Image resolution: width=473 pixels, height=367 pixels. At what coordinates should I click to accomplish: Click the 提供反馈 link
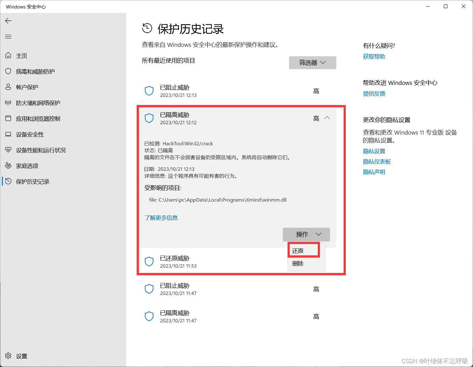pyautogui.click(x=374, y=93)
